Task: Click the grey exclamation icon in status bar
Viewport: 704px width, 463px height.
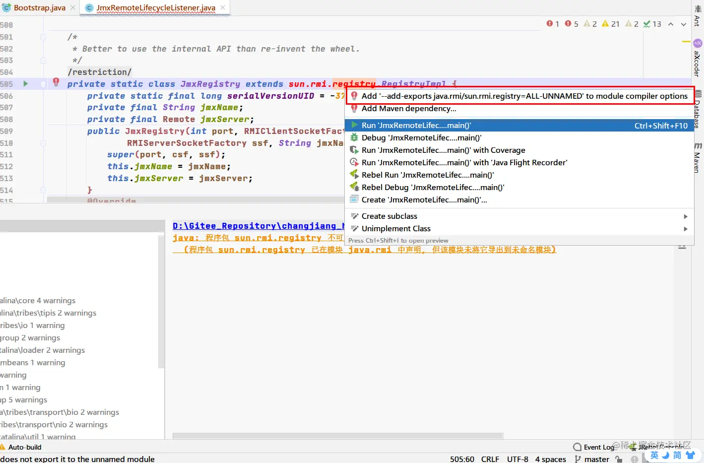Action: click(635, 459)
